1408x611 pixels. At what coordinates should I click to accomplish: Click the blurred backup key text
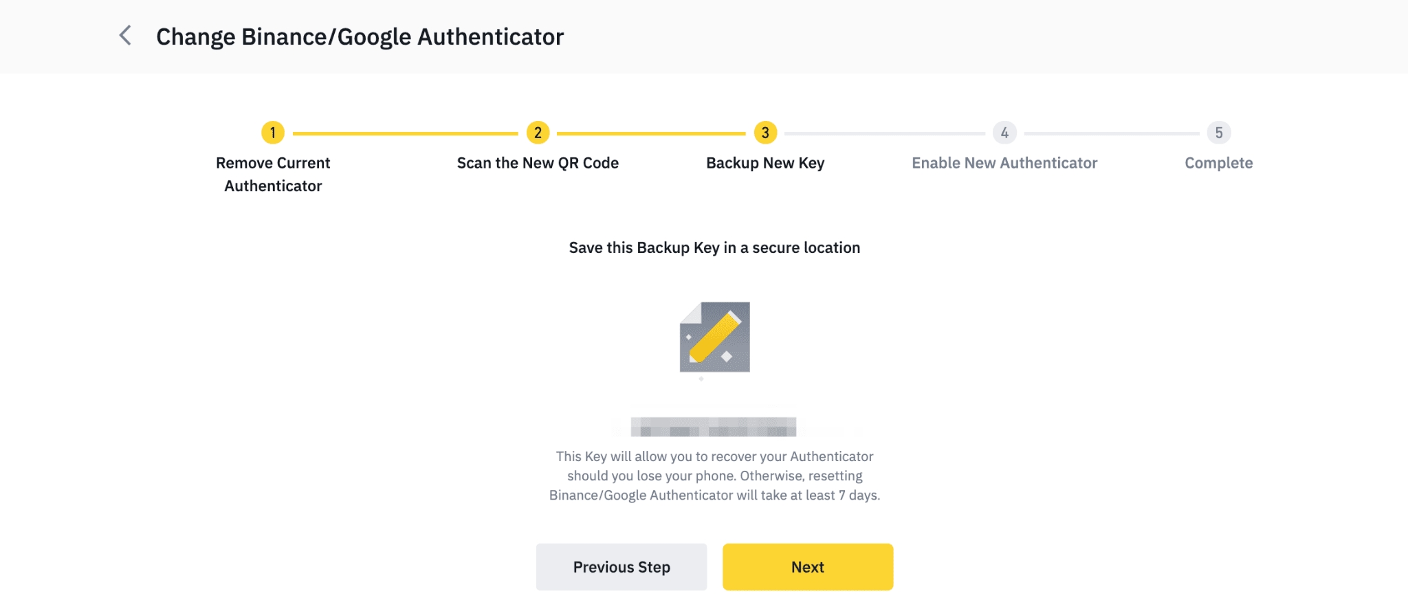click(714, 427)
